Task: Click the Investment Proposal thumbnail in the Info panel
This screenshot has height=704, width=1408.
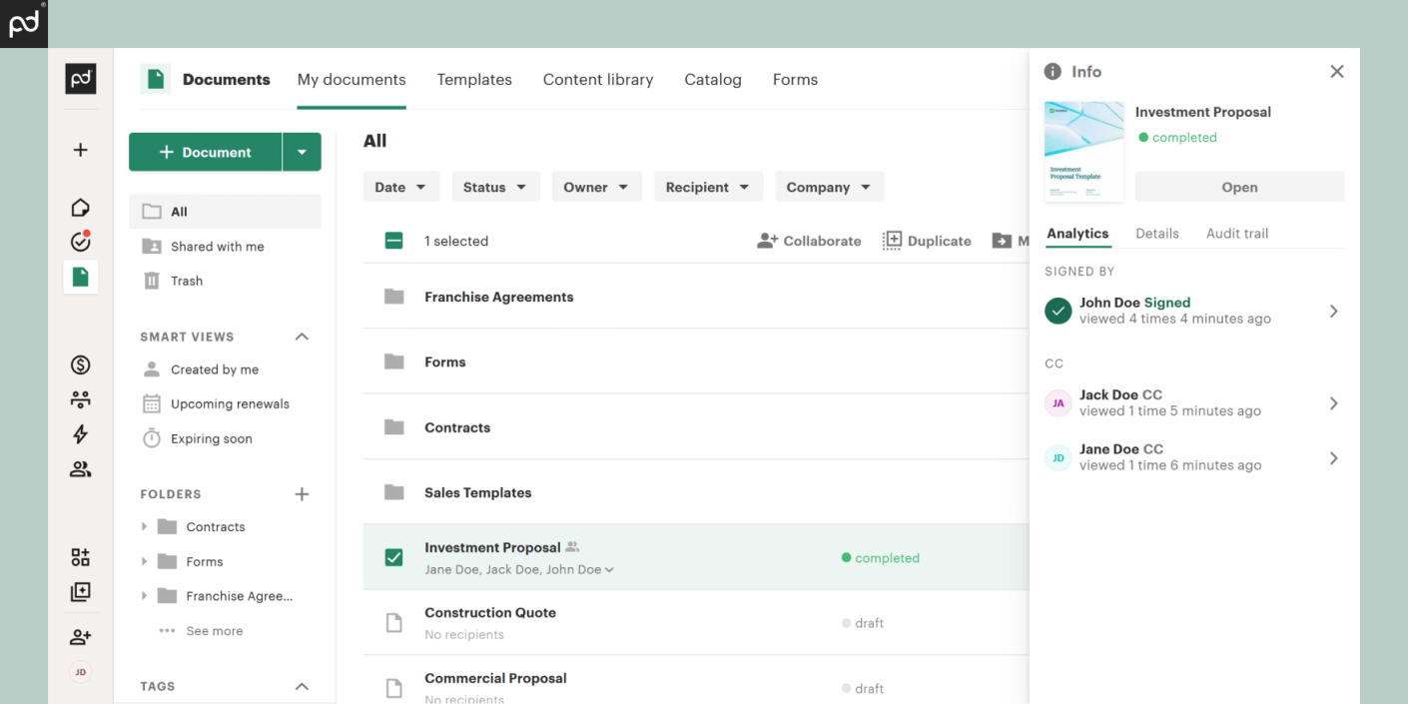Action: coord(1083,151)
